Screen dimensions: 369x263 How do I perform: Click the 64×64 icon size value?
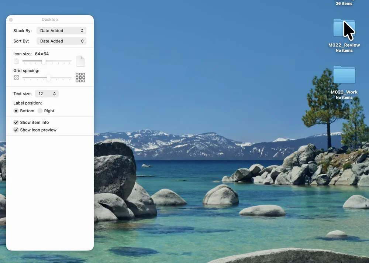42,54
